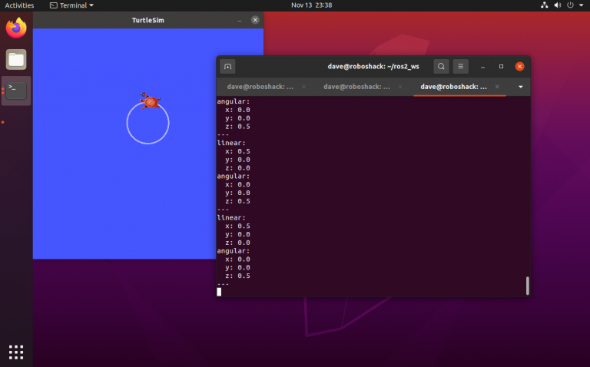
Task: Close the active third terminal tab
Action: [x=497, y=87]
